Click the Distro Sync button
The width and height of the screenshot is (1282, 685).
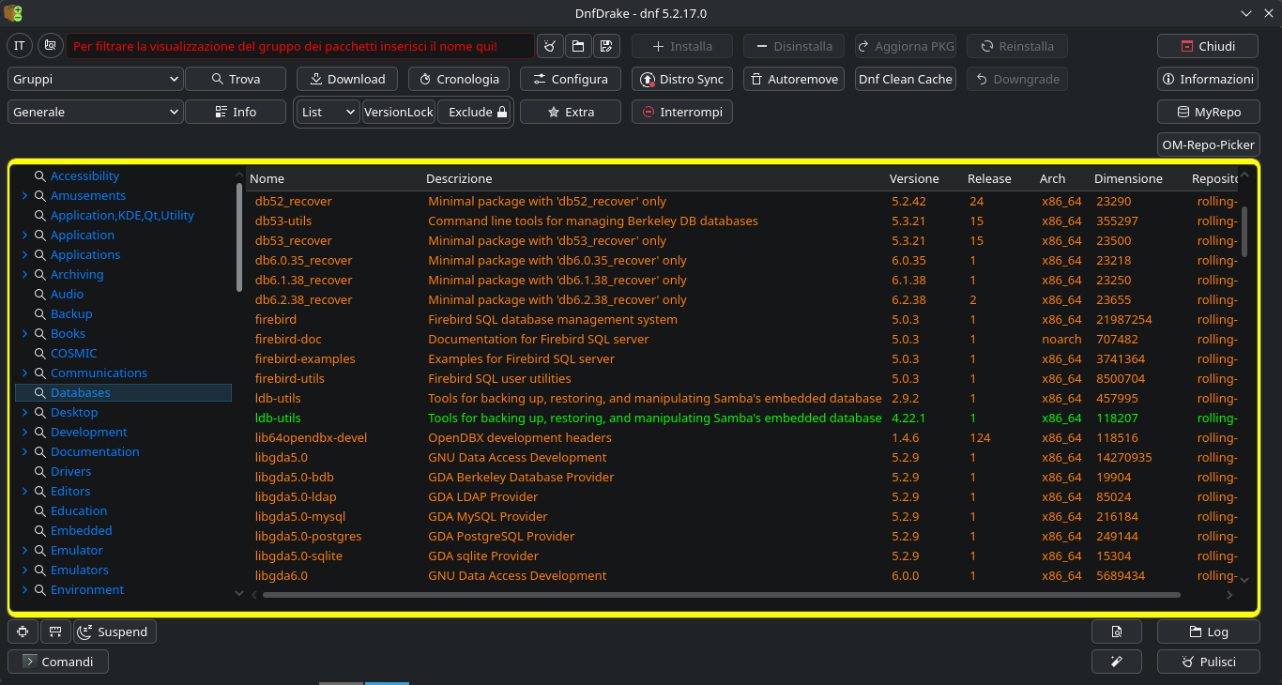point(682,80)
